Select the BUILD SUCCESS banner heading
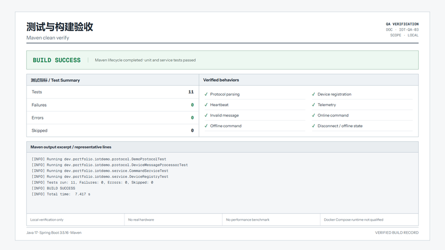Viewport: 445px width, 250px height. [57, 60]
